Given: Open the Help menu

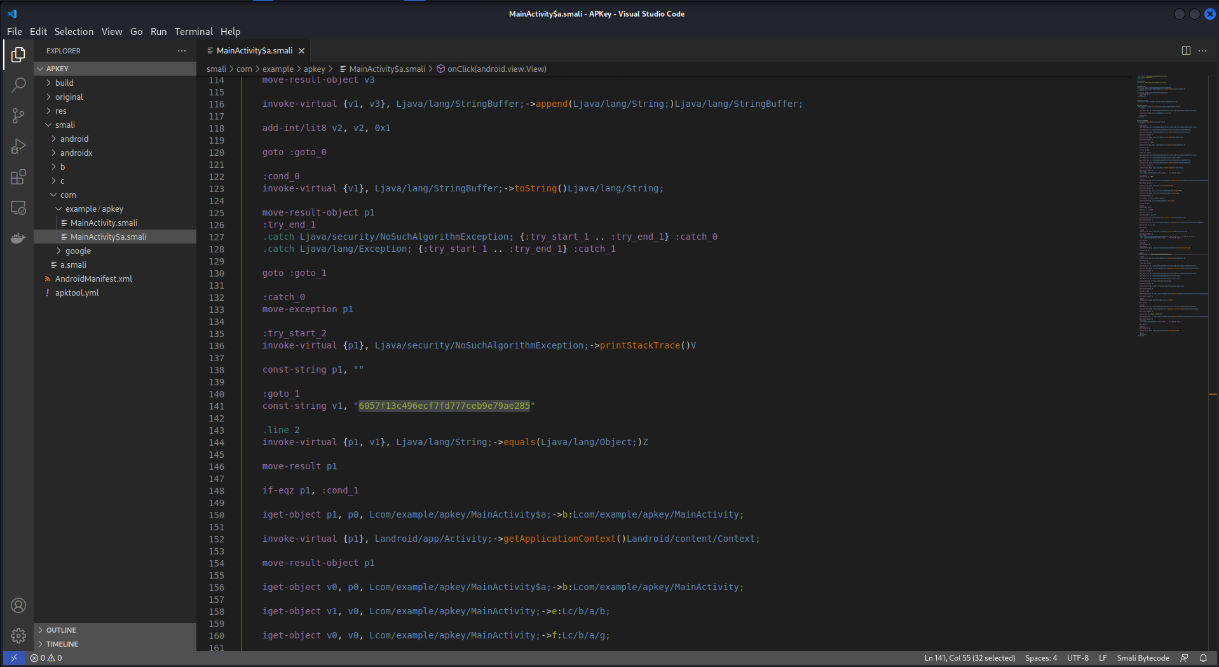Looking at the screenshot, I should coord(230,31).
